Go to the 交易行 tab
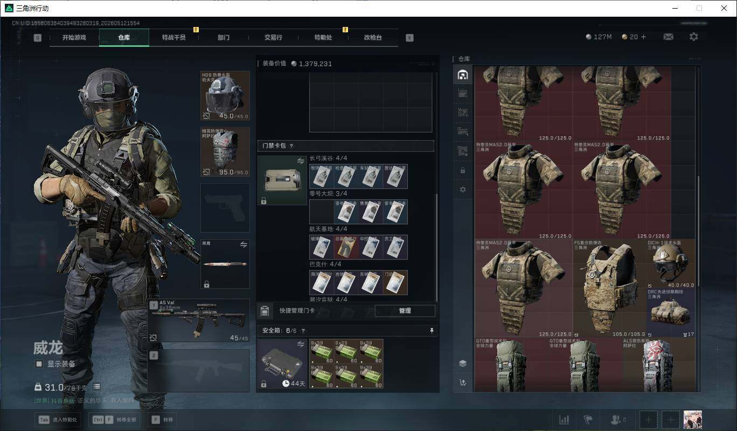Viewport: 737px width, 431px height. tap(273, 38)
